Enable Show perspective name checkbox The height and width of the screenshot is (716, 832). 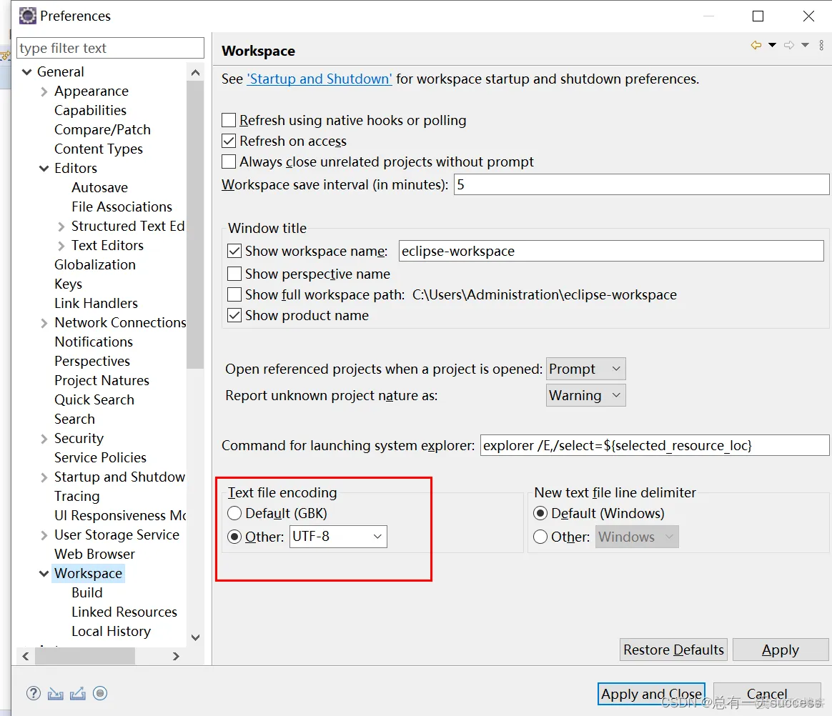pyautogui.click(x=234, y=274)
